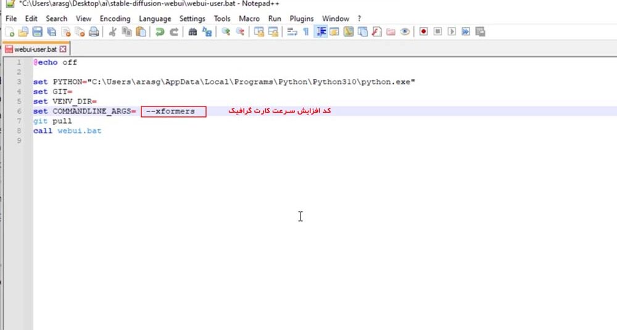The width and height of the screenshot is (617, 330).
Task: Show the Document Map panel
Action: (348, 32)
